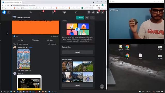The height and width of the screenshot is (93, 165).
Task: Open Salman Sahil's profile name
Action: 22,48
